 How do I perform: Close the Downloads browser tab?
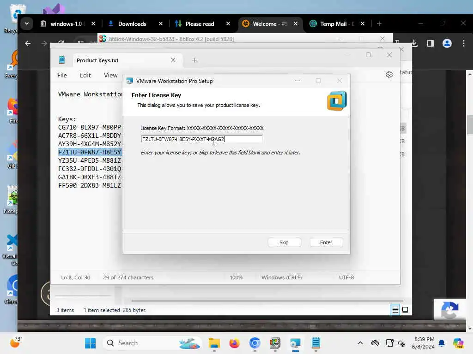pyautogui.click(x=161, y=24)
